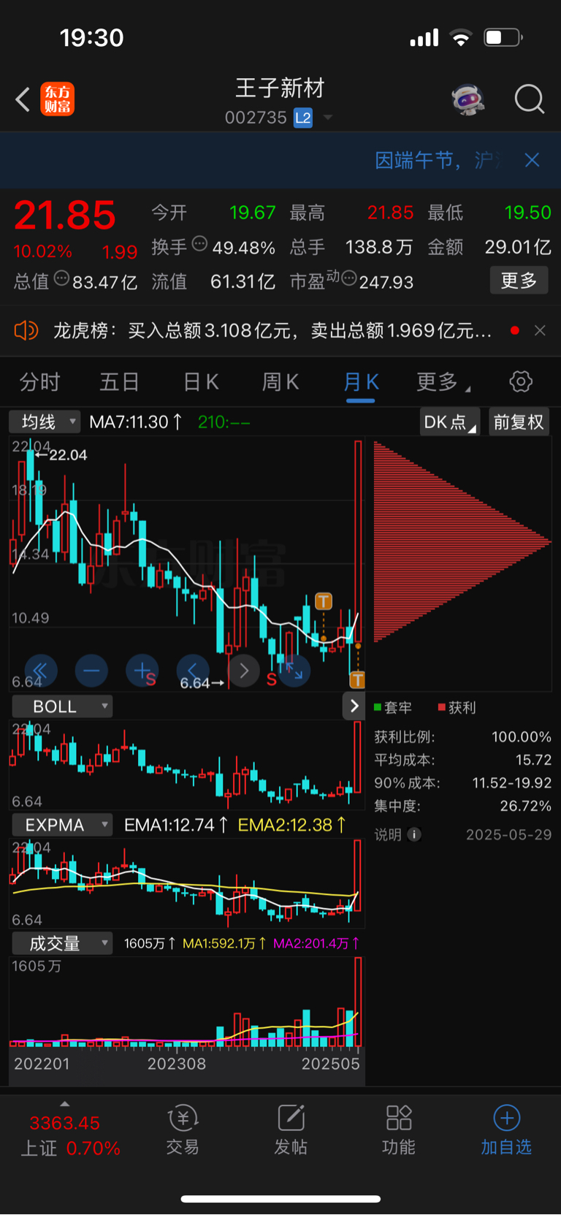This screenshot has height=1215, width=561.
Task: Switch to the 日K tab
Action: pos(201,381)
